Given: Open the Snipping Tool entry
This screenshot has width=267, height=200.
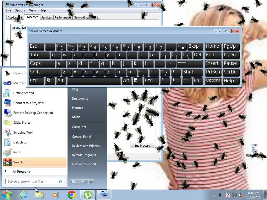Looking at the screenshot, I should click(35, 133).
